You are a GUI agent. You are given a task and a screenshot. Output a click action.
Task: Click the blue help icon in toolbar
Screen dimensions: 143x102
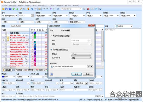(x=100, y=9)
